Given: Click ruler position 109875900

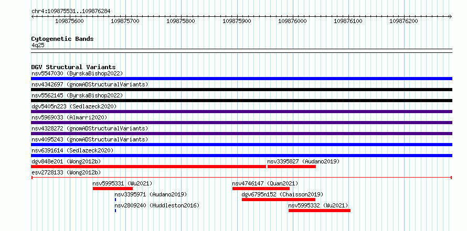Looking at the screenshot, I should [x=237, y=21].
